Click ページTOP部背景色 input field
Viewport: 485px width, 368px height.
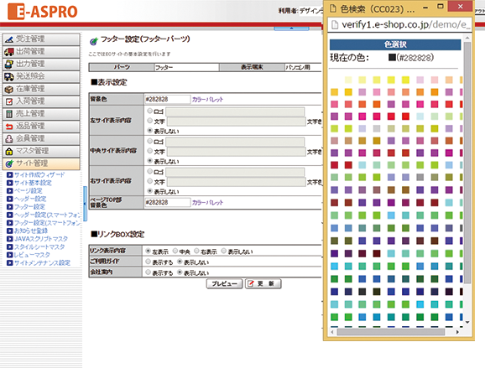pyautogui.click(x=168, y=202)
